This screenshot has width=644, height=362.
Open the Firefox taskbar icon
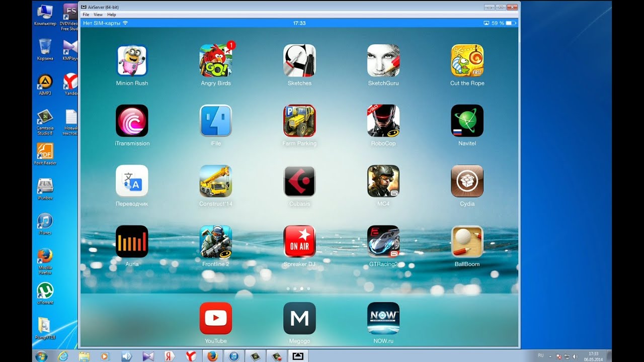point(212,356)
